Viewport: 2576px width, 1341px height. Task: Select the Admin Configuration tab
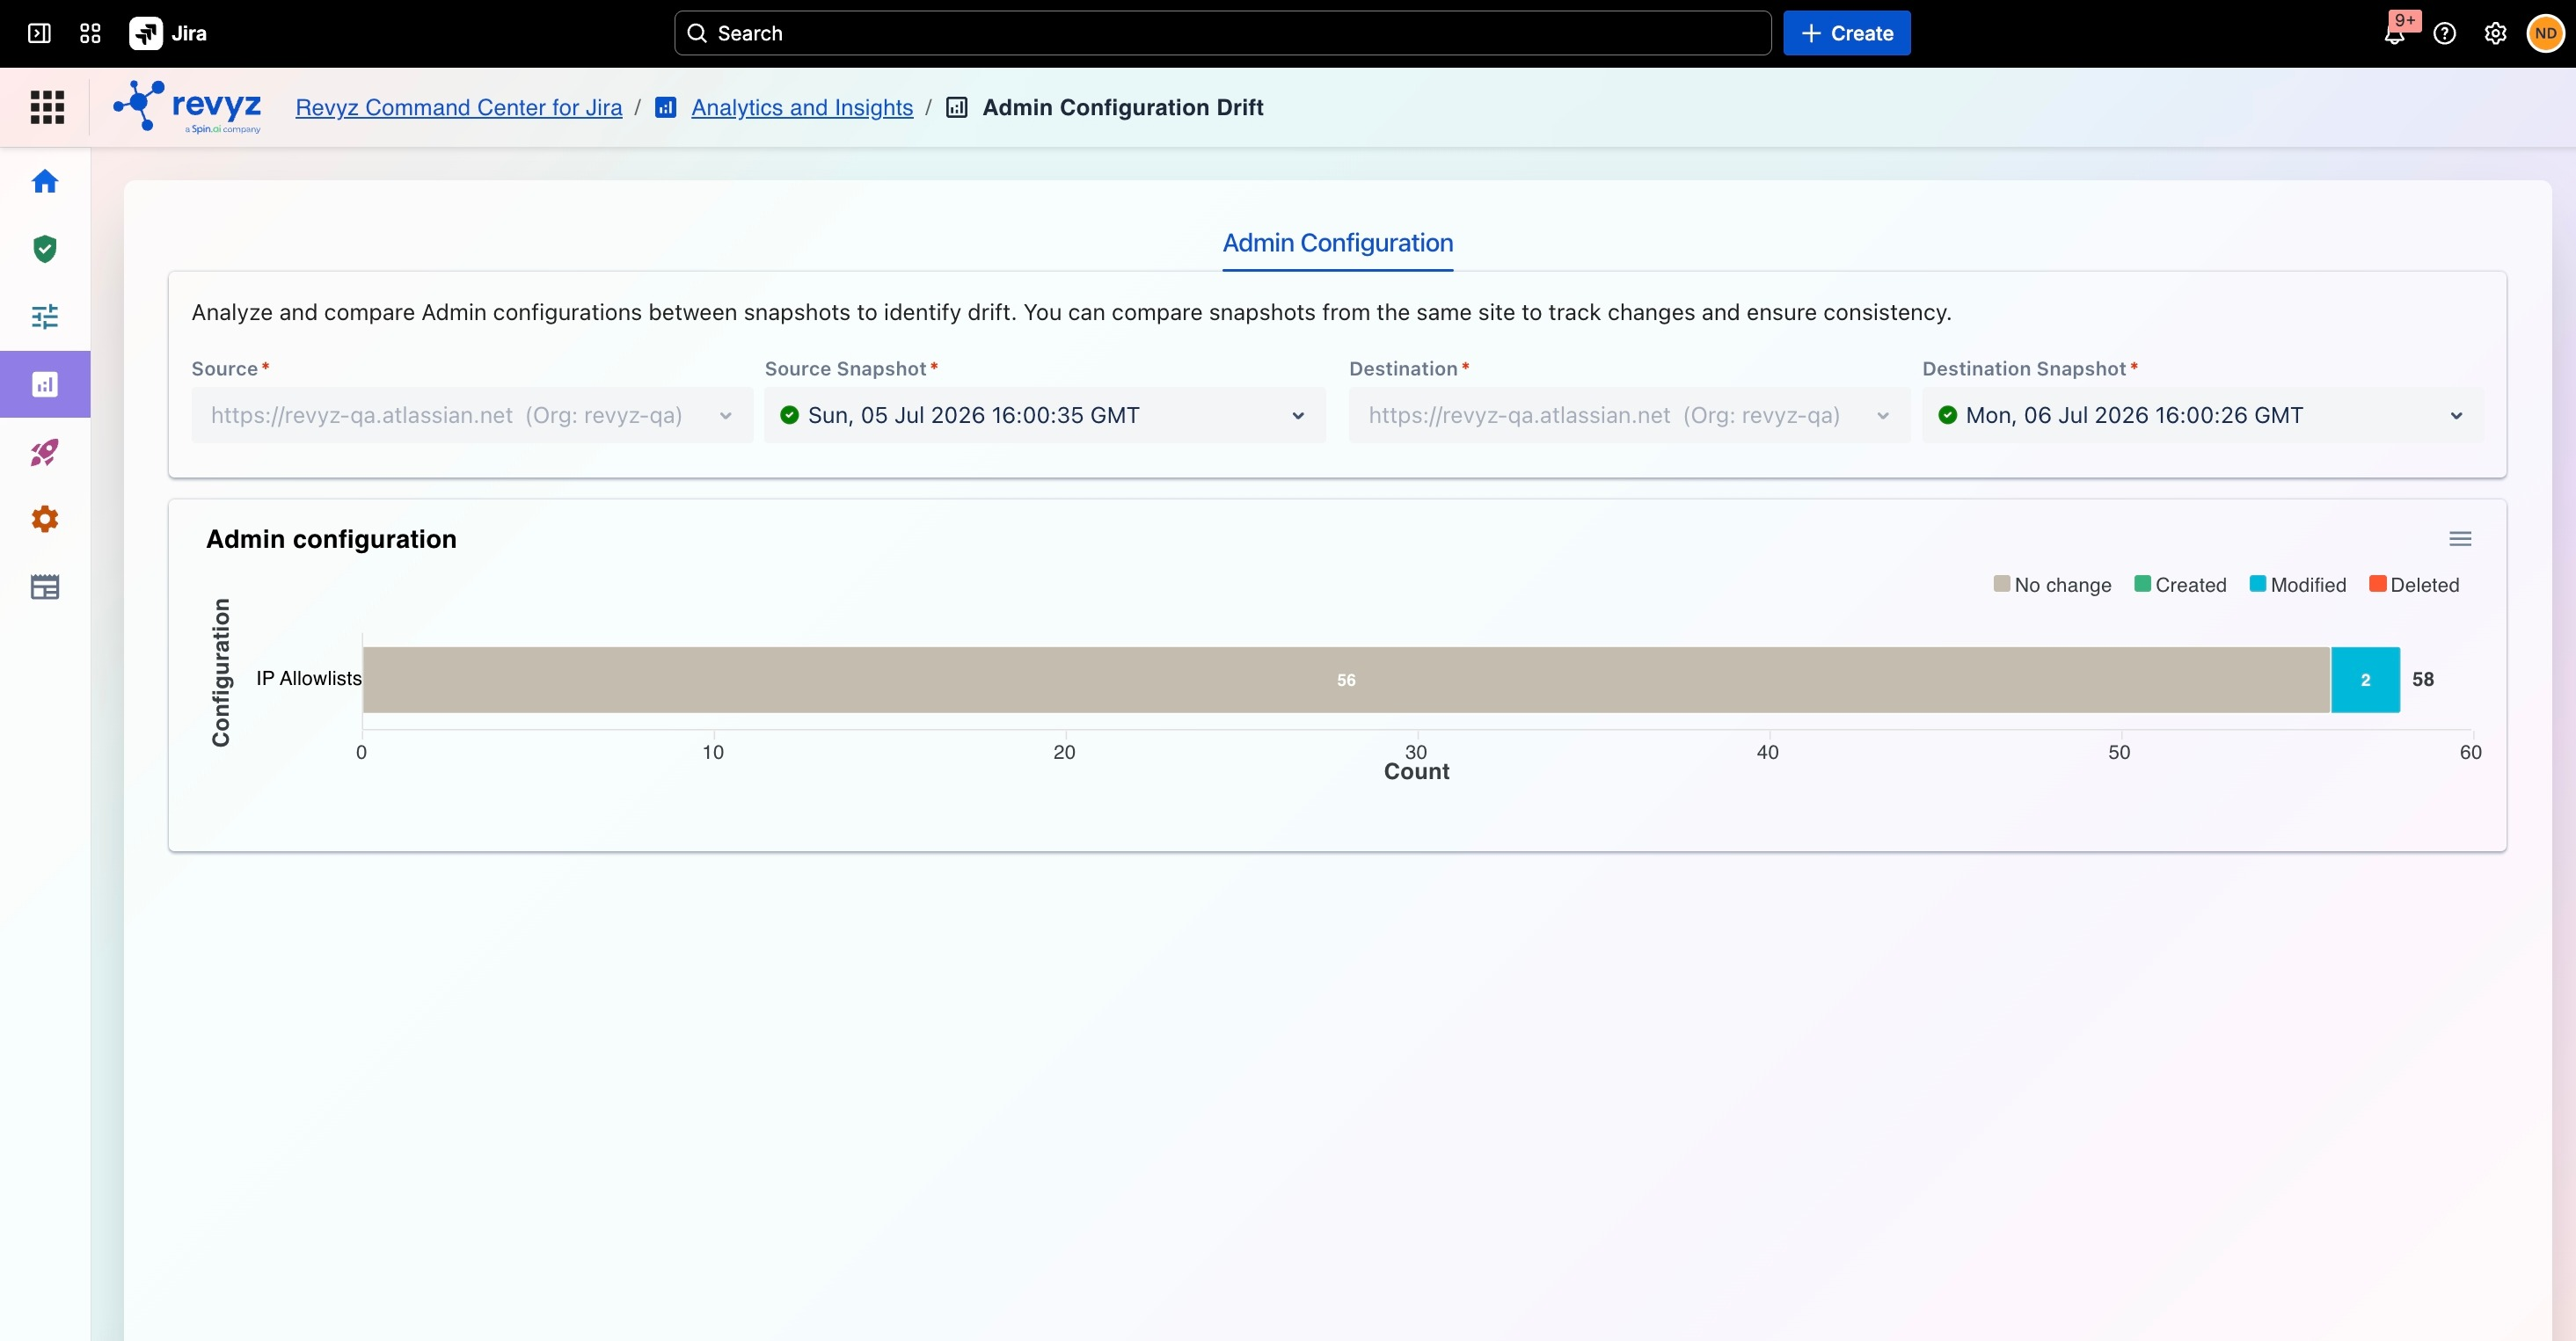[x=1338, y=243]
